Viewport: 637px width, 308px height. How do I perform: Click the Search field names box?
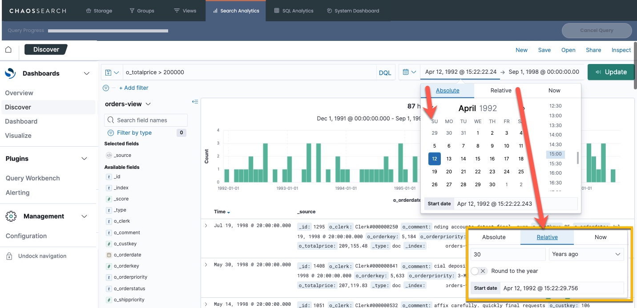click(146, 120)
